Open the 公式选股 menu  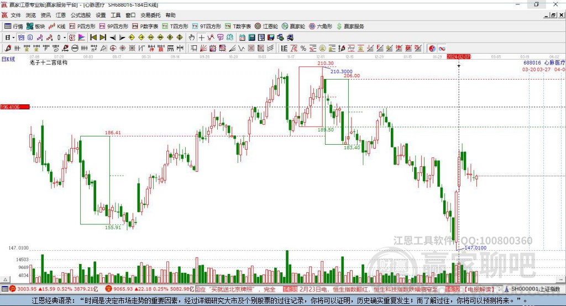[x=81, y=15]
